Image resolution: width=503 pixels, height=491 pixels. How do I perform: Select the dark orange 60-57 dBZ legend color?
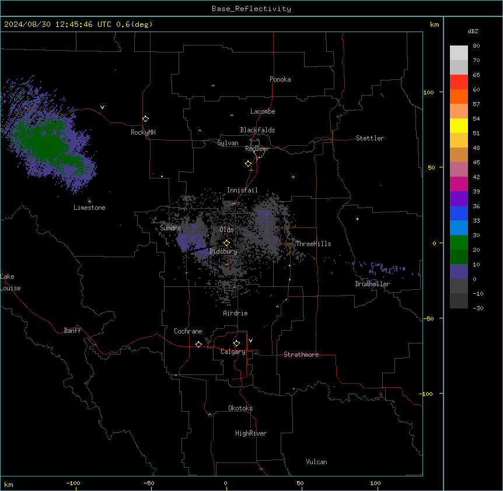(459, 96)
